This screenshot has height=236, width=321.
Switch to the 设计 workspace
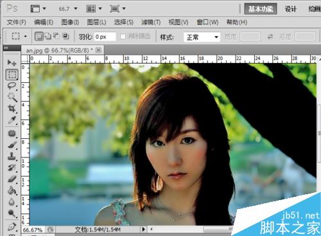(x=291, y=9)
